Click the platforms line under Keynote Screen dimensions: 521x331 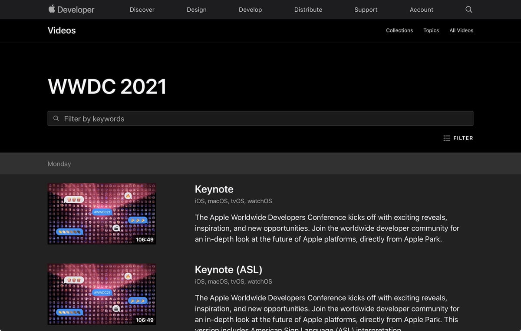click(234, 201)
